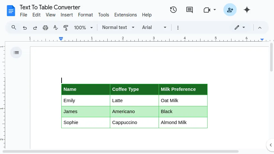Hide the menus with up chevron

click(x=260, y=28)
